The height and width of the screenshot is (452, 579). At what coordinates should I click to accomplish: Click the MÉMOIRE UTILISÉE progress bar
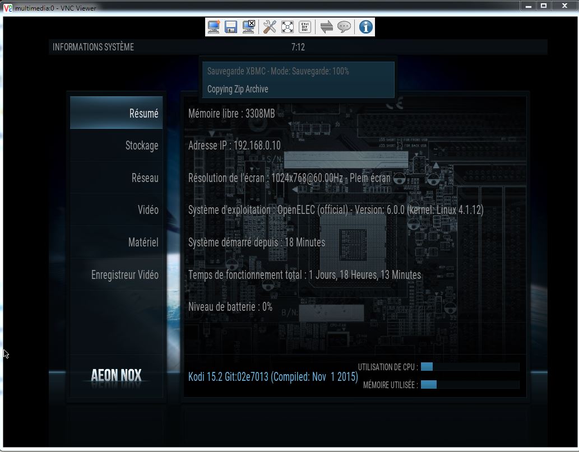[470, 384]
